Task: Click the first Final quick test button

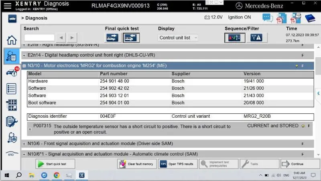Action: click(112, 38)
